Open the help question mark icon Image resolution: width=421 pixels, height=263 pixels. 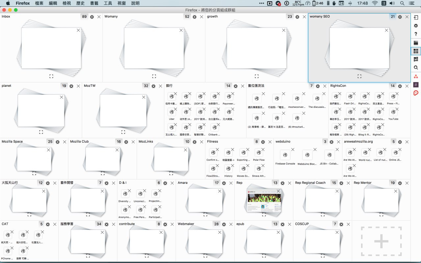tap(416, 34)
